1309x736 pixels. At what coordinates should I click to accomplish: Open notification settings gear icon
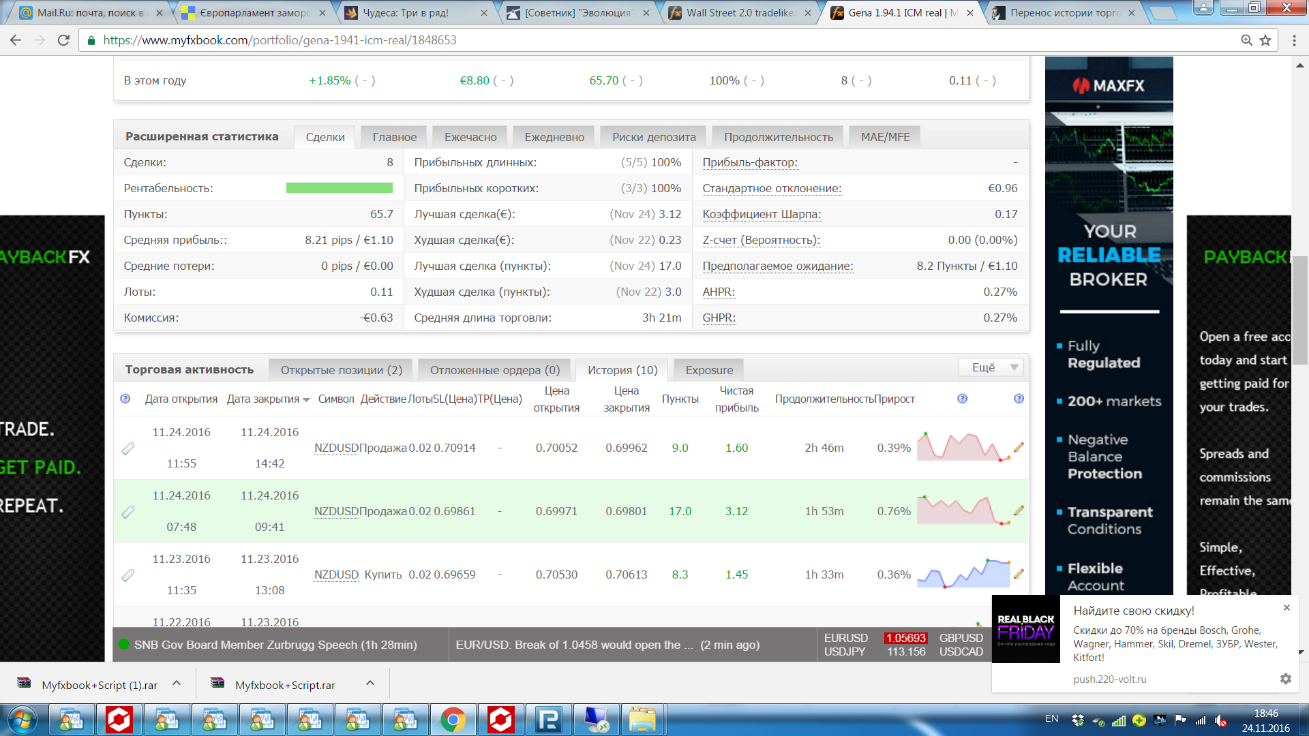[1285, 679]
